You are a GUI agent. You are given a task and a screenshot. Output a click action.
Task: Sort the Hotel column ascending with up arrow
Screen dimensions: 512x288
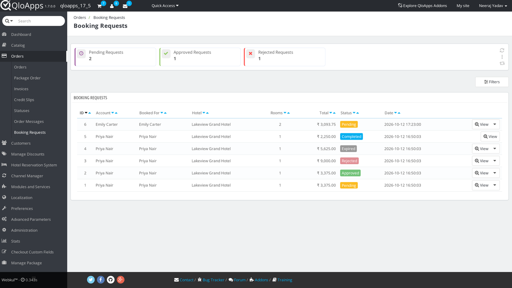tap(207, 113)
